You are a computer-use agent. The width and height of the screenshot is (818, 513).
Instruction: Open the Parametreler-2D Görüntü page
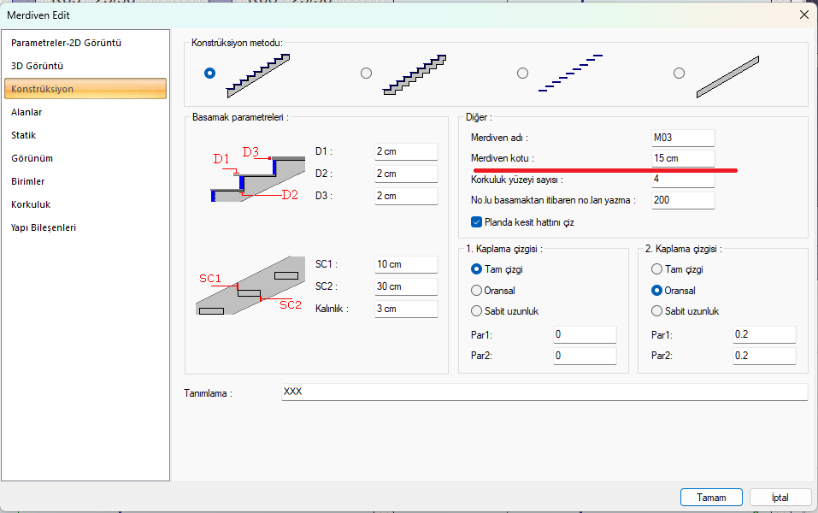[x=85, y=43]
